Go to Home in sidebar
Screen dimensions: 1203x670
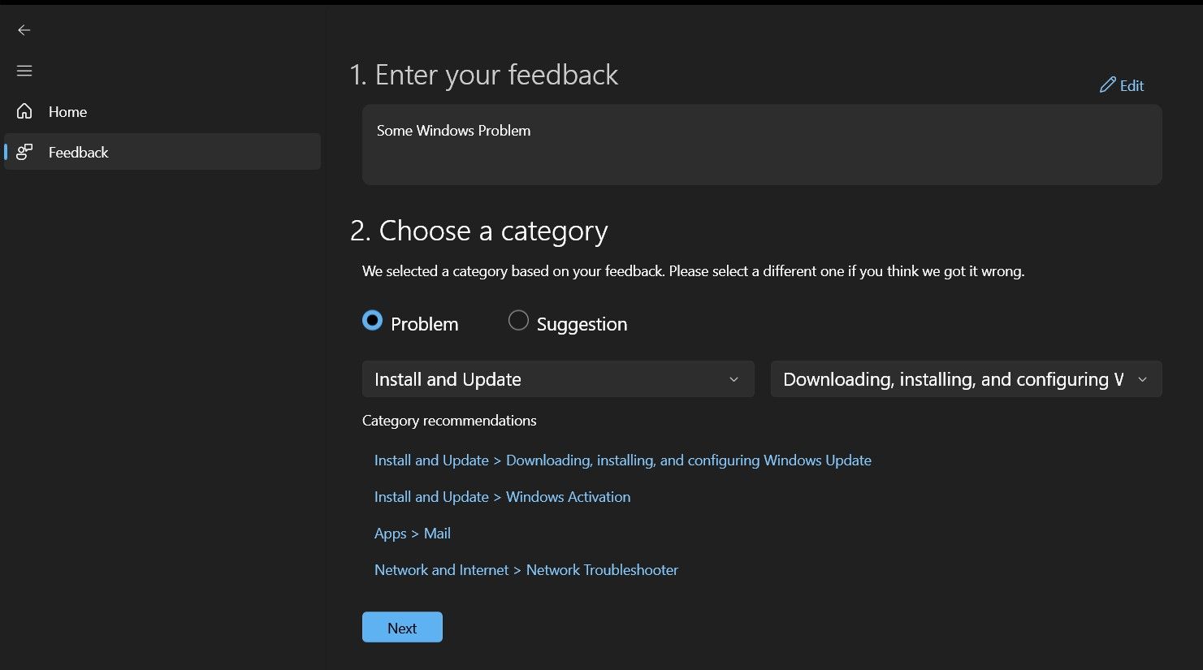coord(67,112)
